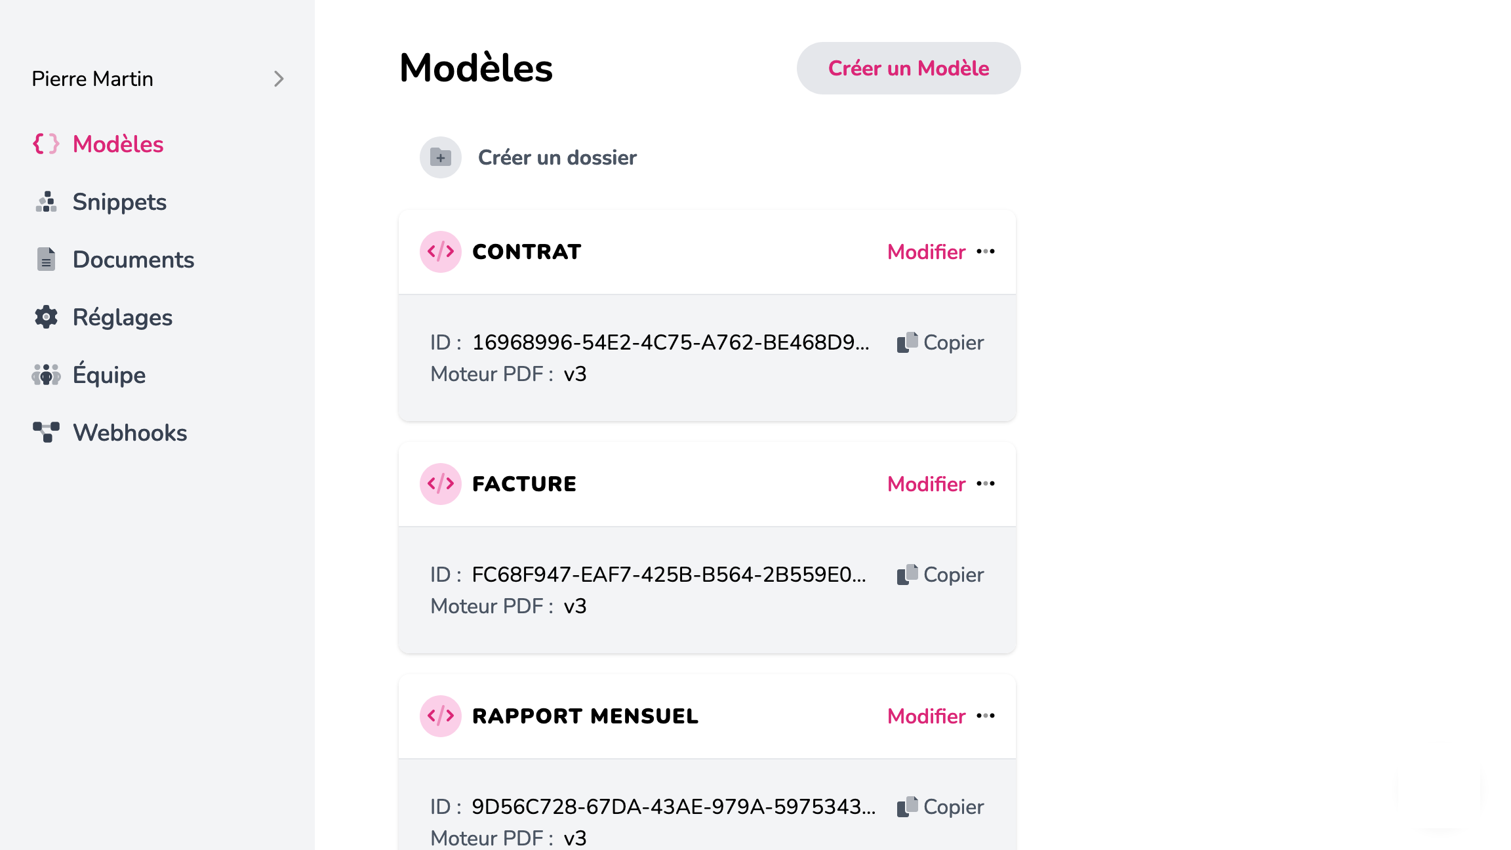Open Réglages via the gear icon
The image size is (1511, 850).
point(46,317)
